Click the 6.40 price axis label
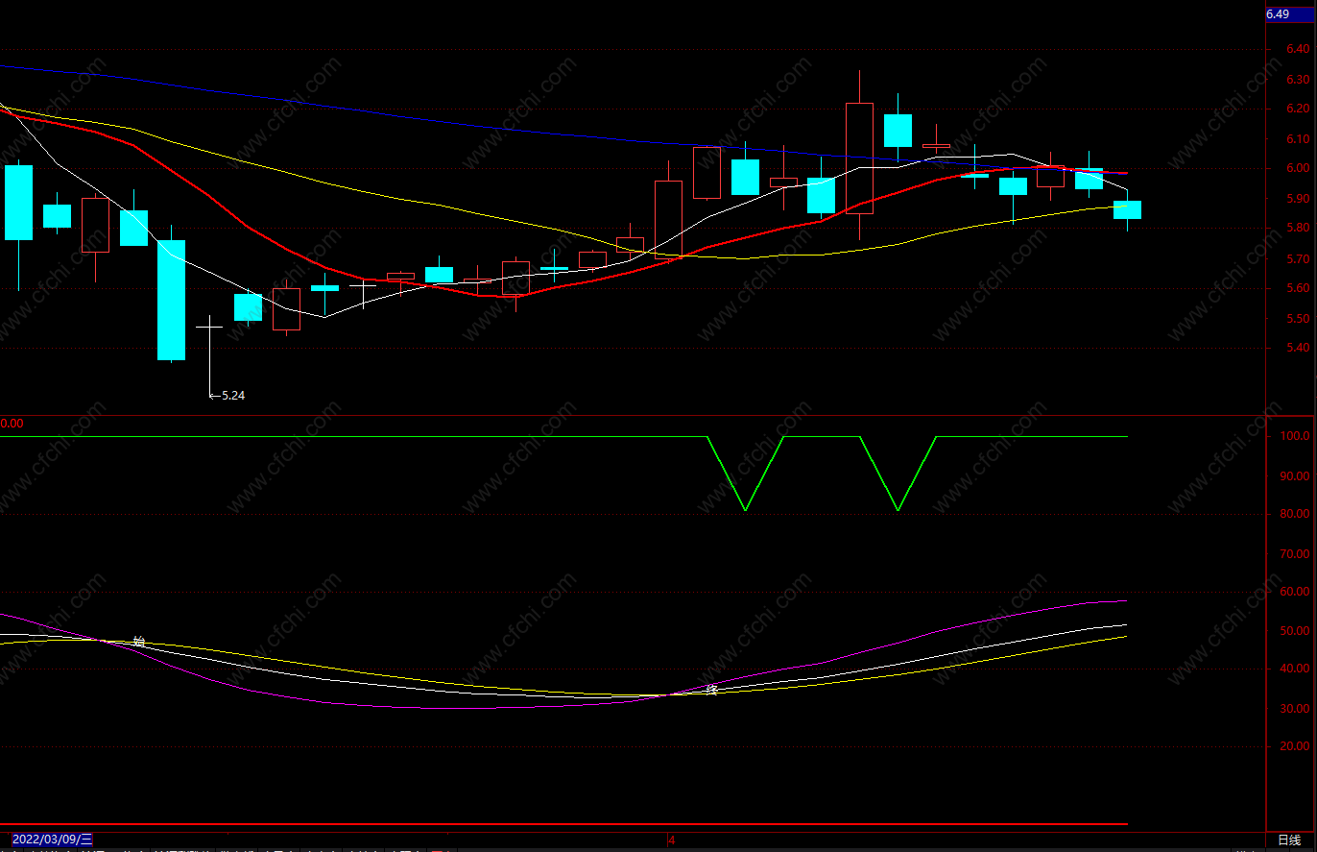The image size is (1317, 852). click(x=1299, y=50)
